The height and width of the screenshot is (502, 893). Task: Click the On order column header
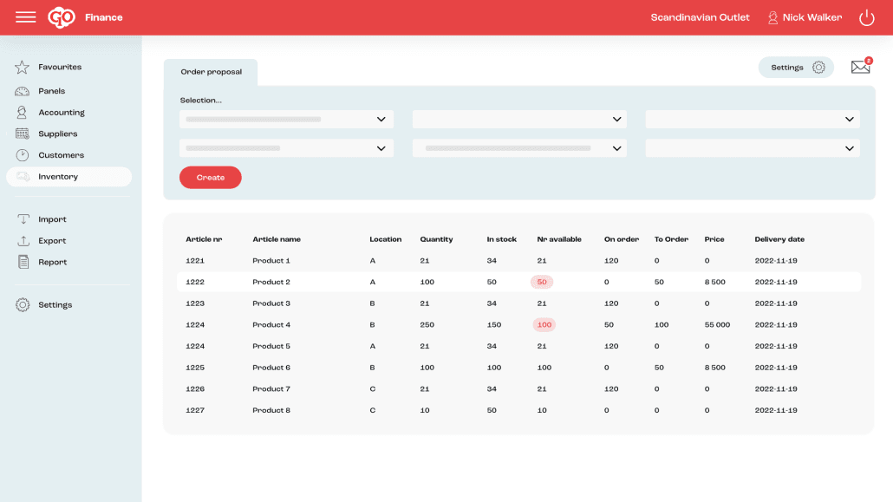click(x=622, y=239)
